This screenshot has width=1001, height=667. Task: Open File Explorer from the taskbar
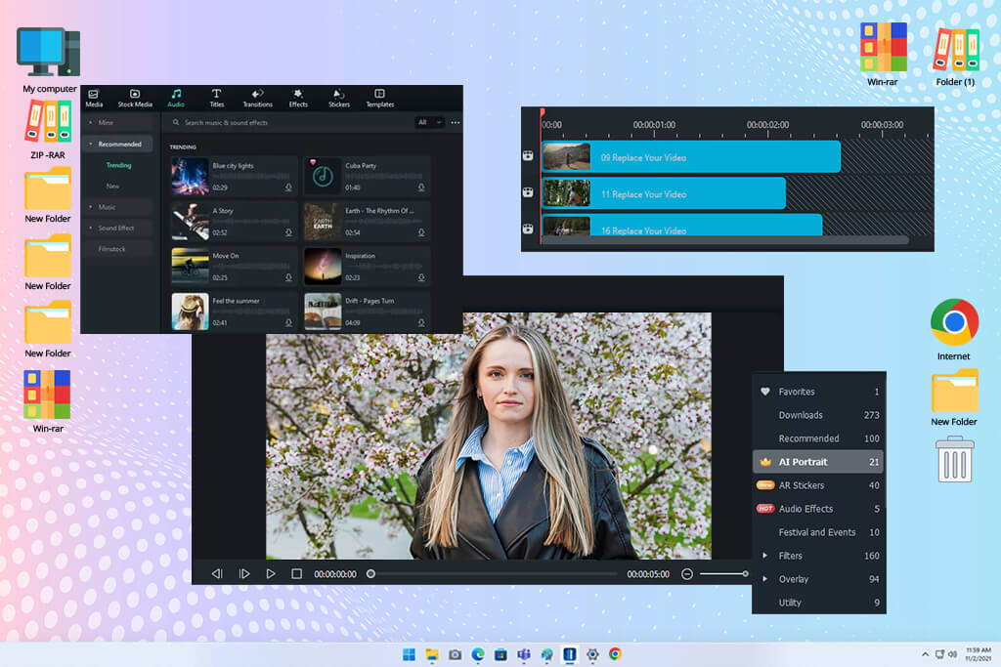[432, 654]
